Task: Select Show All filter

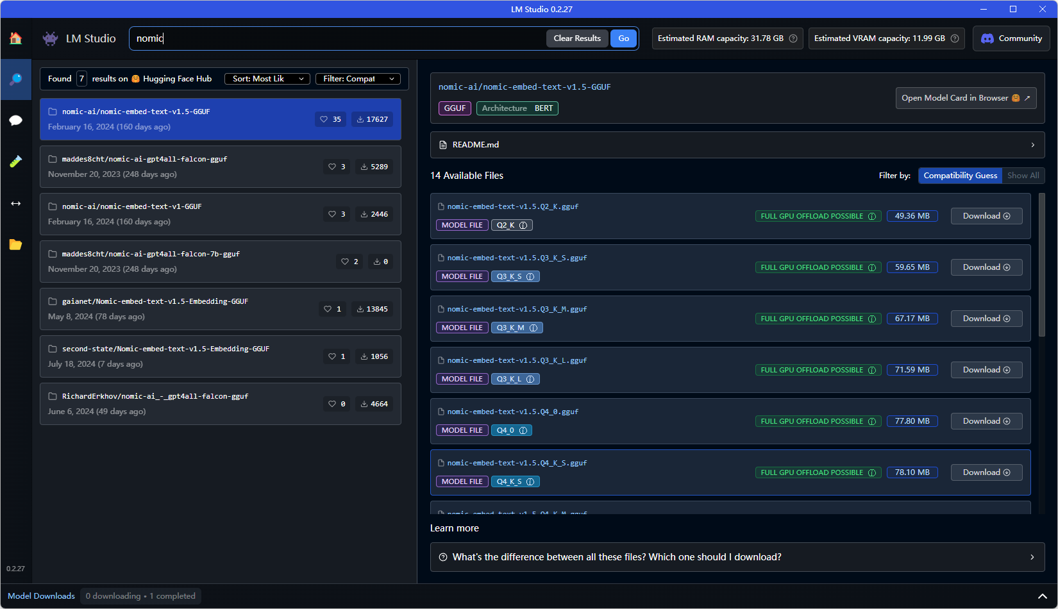Action: (x=1023, y=176)
